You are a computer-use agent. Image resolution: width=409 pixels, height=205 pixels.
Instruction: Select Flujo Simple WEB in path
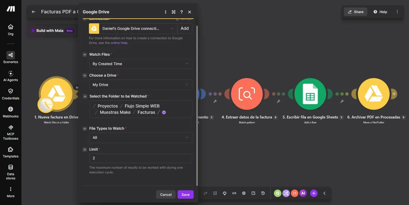tap(142, 106)
